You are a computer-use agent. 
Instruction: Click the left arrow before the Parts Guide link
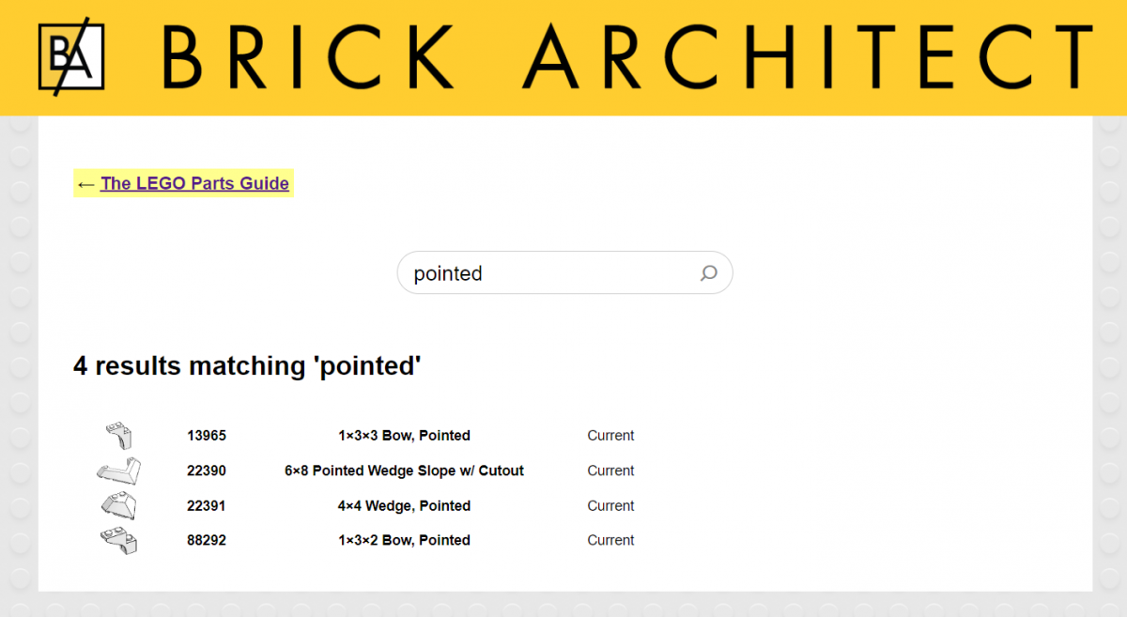(x=86, y=183)
